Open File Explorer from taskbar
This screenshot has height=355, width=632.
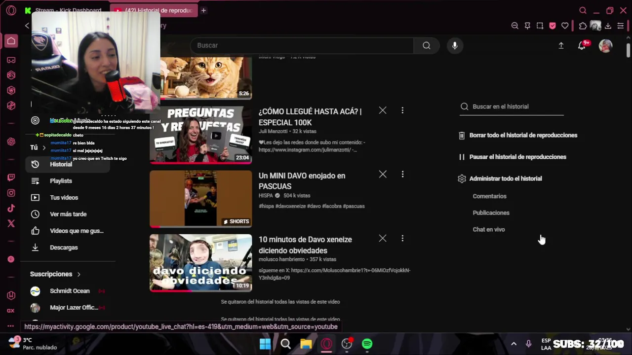(x=306, y=344)
